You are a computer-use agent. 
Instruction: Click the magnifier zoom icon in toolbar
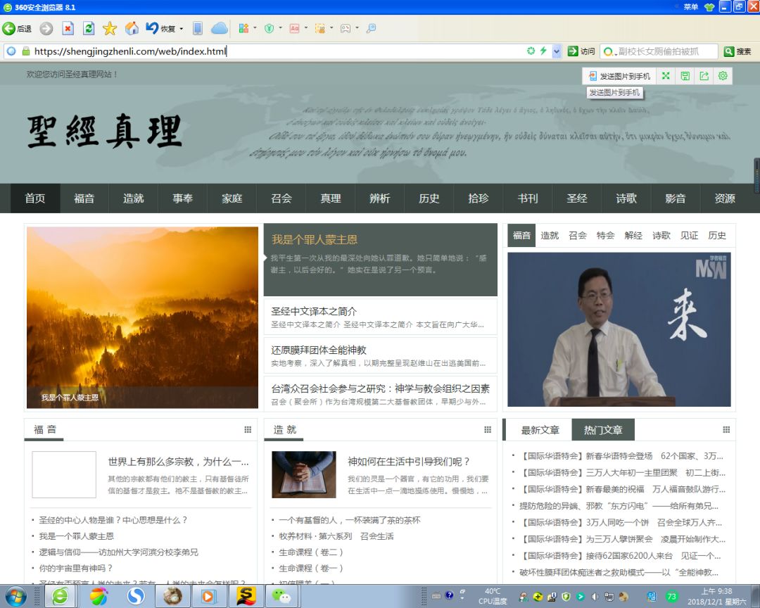click(x=371, y=29)
